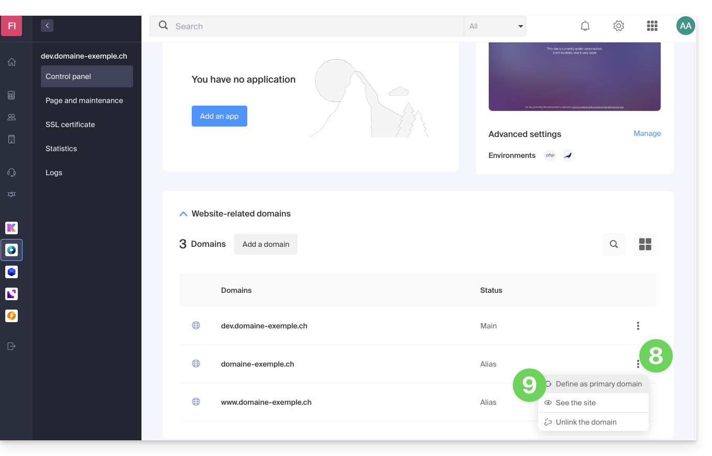The image size is (712, 456).
Task: Click the logout icon in sidebar
Action: click(12, 346)
